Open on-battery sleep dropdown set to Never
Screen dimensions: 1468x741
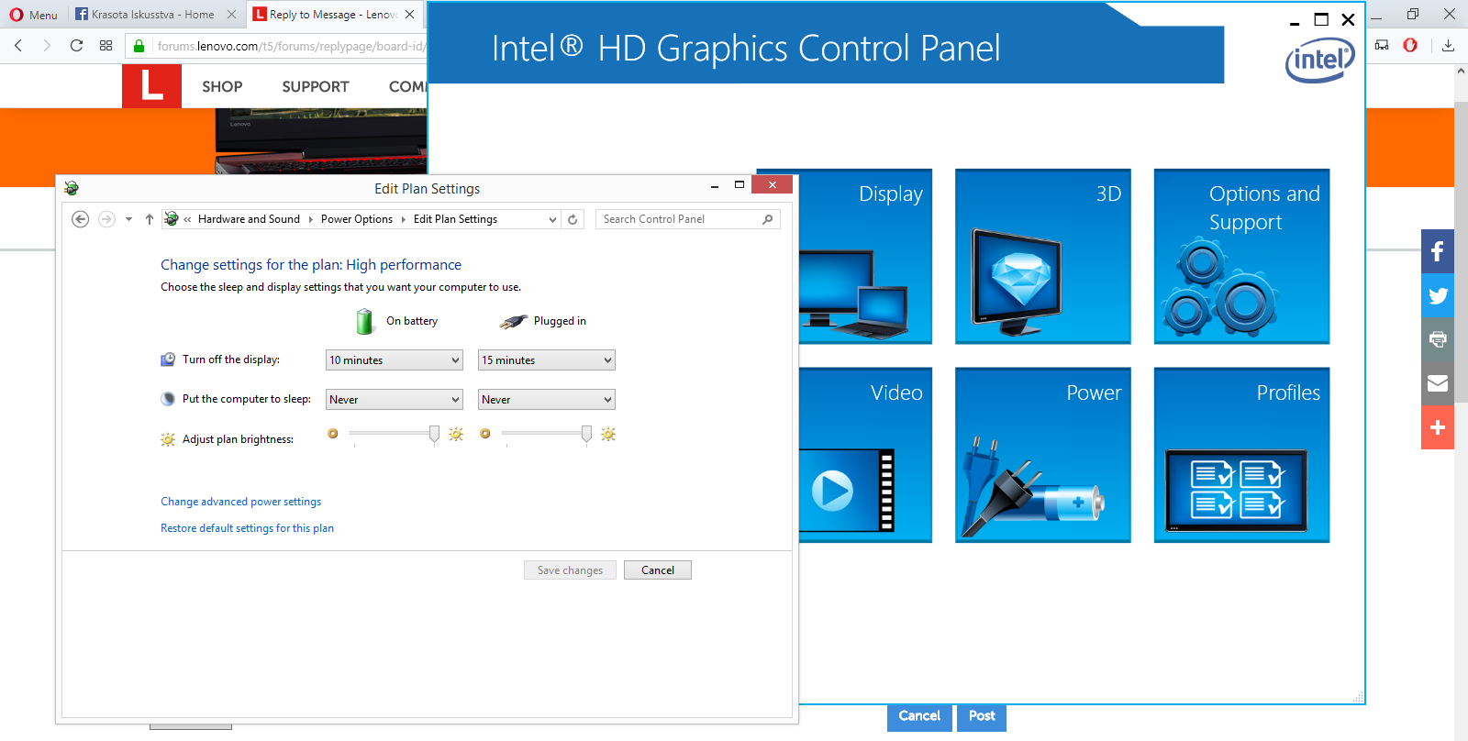pyautogui.click(x=395, y=400)
